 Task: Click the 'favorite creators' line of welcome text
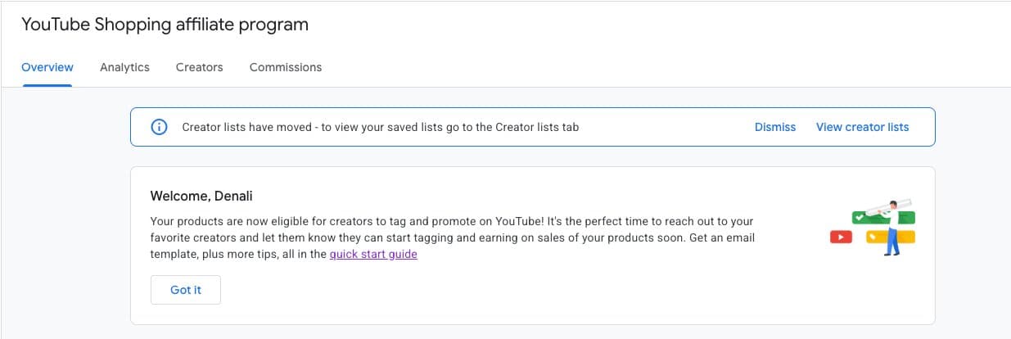click(x=452, y=238)
